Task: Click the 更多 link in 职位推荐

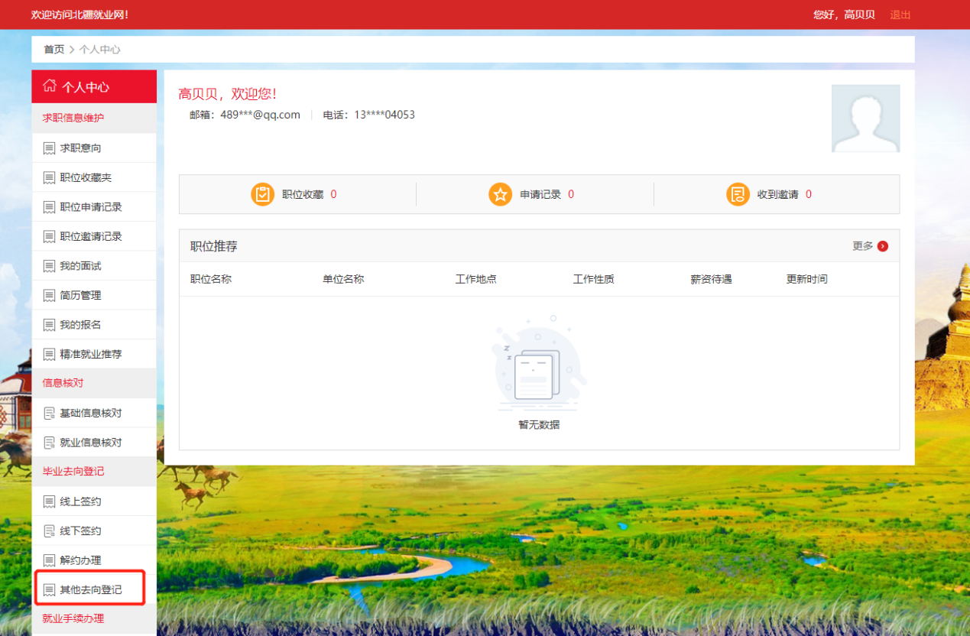Action: tap(862, 246)
